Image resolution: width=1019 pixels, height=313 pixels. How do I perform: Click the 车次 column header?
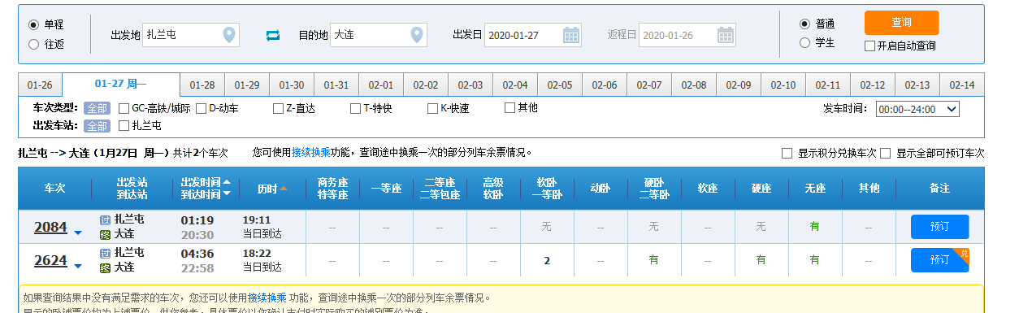coord(54,188)
